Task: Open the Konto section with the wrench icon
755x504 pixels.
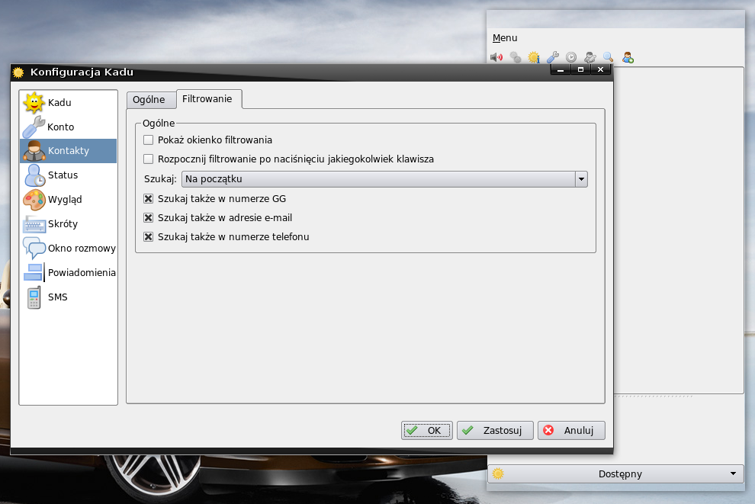Action: tap(69, 127)
